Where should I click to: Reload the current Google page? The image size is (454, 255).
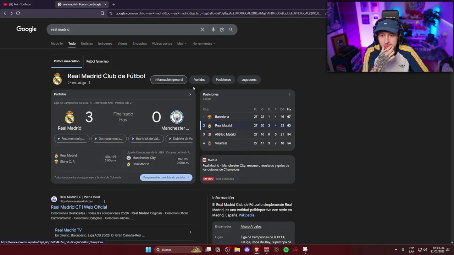coord(18,13)
